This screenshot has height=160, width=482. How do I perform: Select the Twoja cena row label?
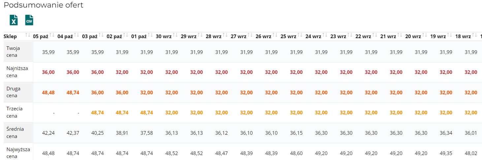click(13, 52)
